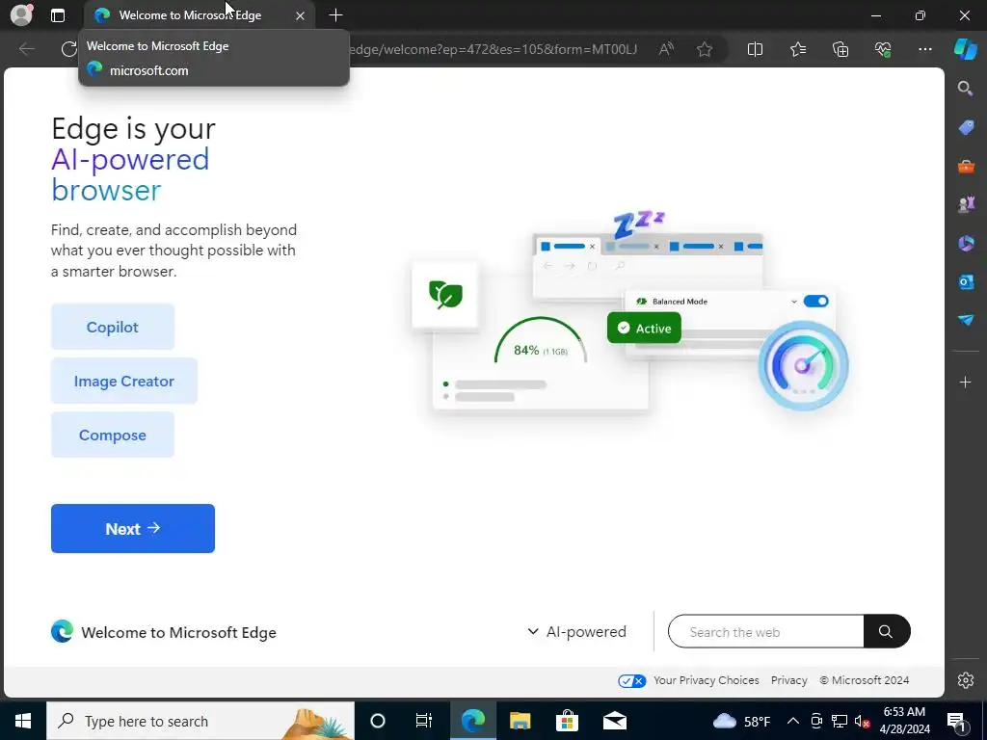Open Microsoft Store from taskbar
The image size is (987, 740).
click(x=567, y=721)
